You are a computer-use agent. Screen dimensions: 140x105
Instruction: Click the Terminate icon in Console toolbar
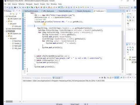[100, 78]
